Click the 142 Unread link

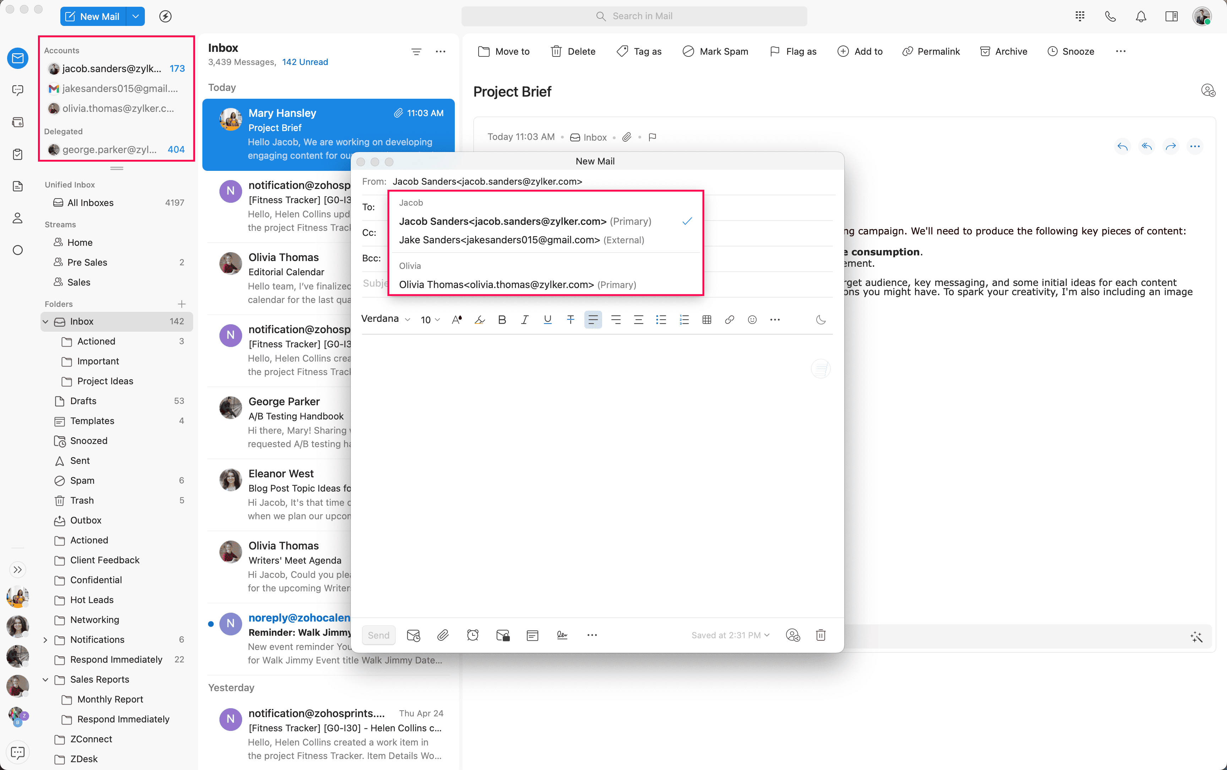point(305,62)
